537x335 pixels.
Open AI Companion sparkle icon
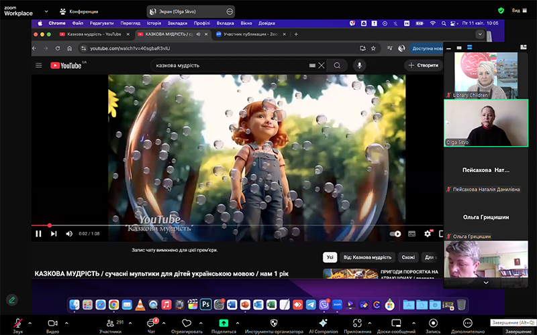323,324
